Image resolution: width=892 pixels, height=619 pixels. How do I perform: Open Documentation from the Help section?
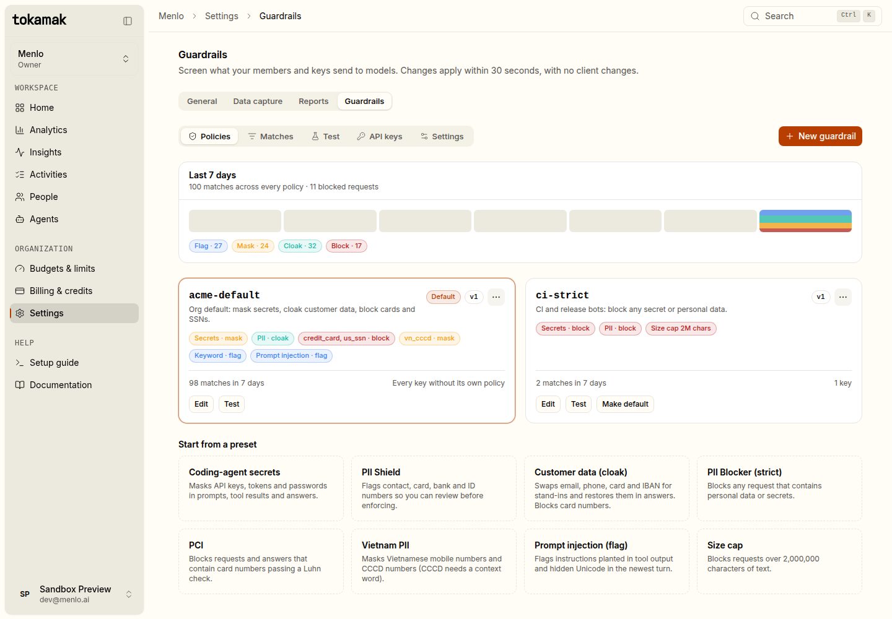click(74, 385)
